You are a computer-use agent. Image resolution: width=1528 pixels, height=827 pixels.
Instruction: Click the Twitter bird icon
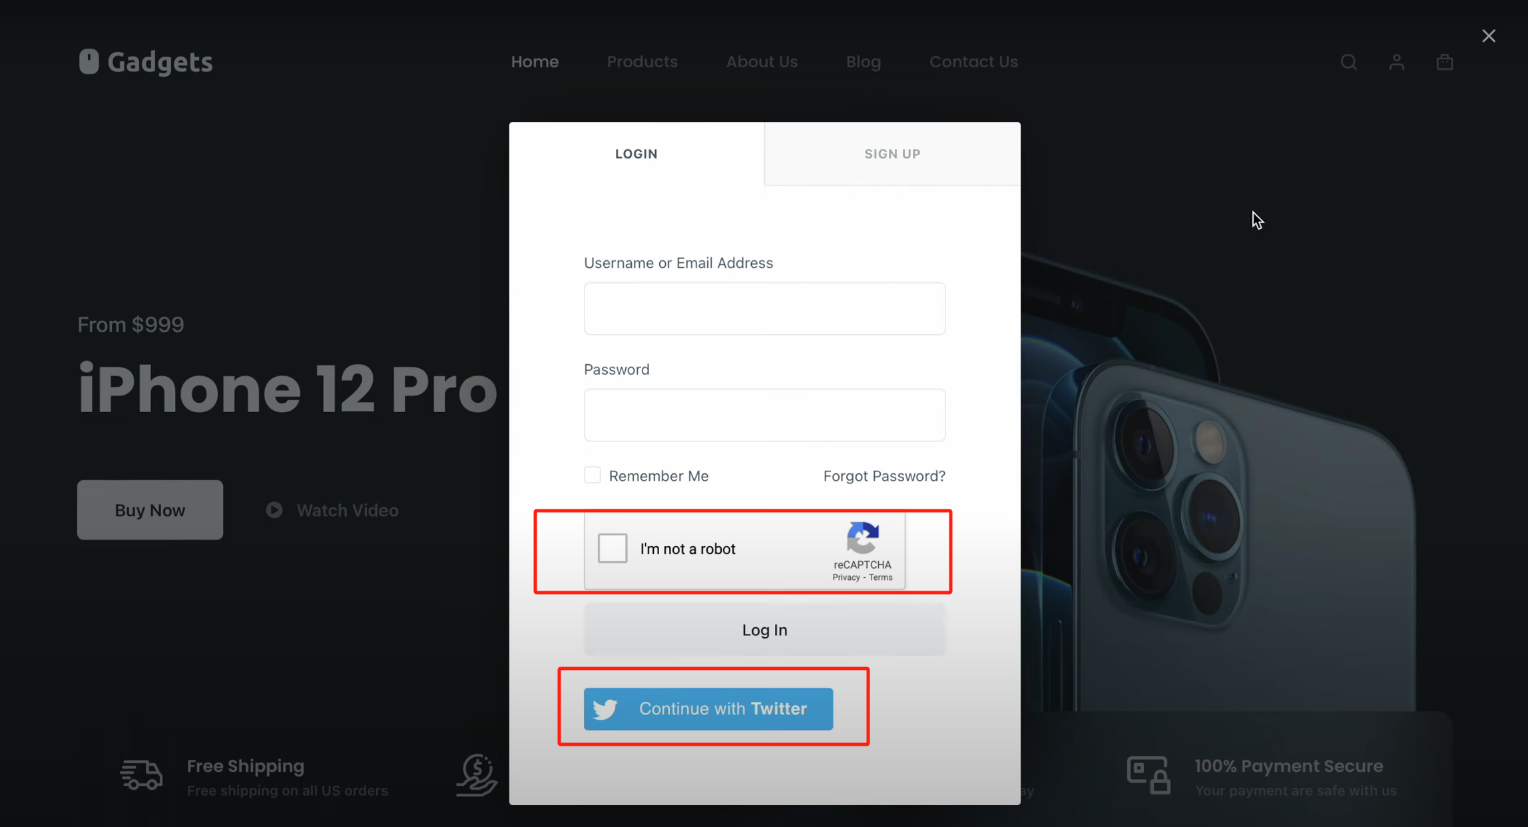(605, 709)
